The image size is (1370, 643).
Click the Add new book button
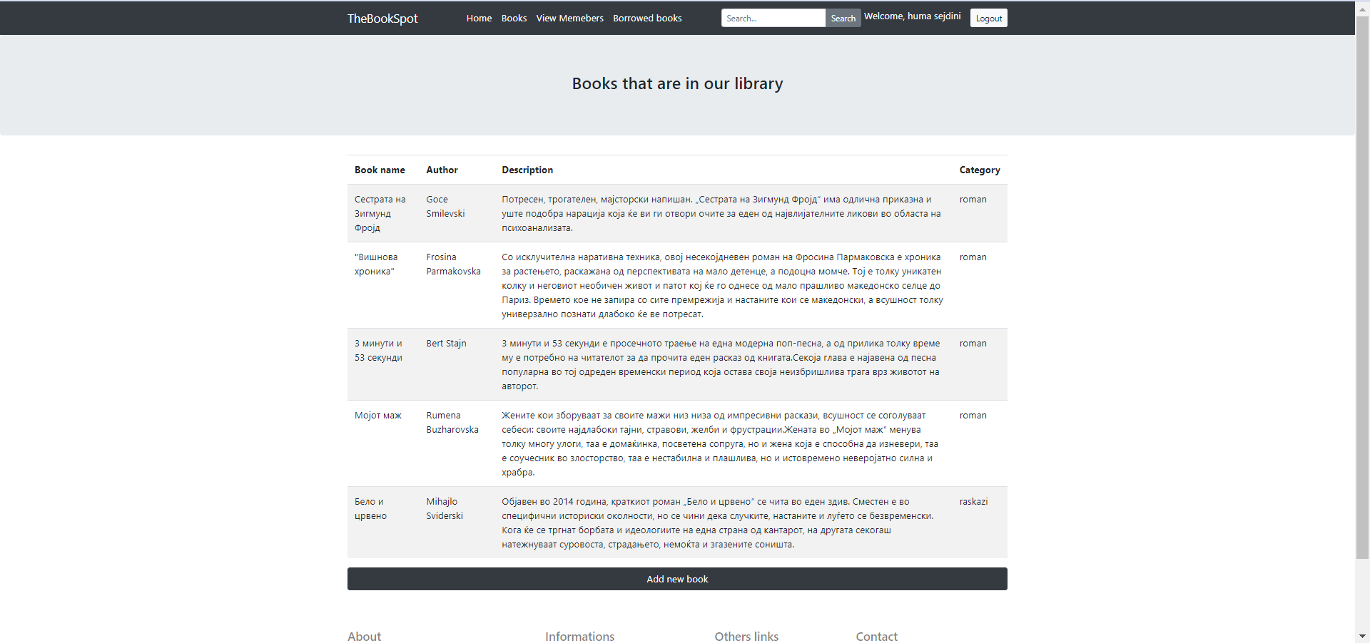[x=677, y=579]
